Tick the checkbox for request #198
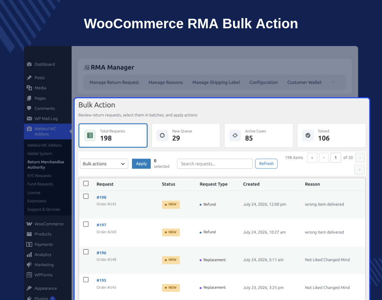Image resolution: width=382 pixels, height=300 pixels. (86, 196)
